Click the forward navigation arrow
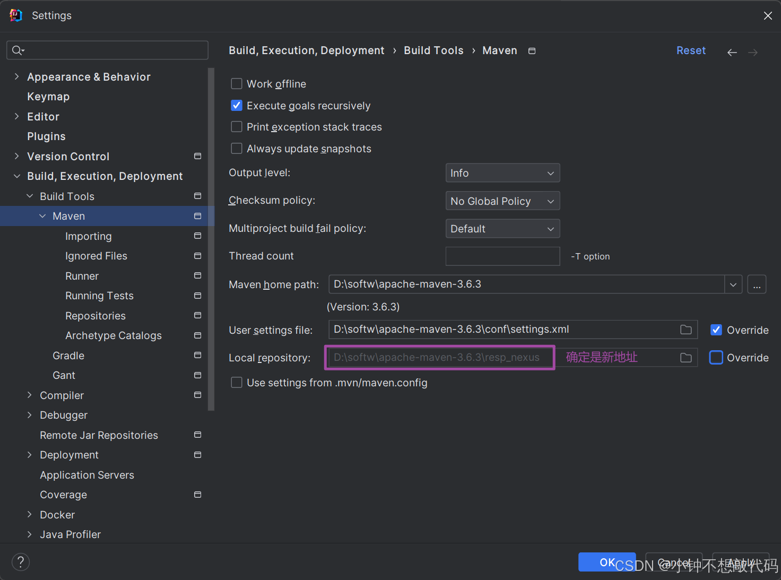Screen dimensions: 781x580 pyautogui.click(x=753, y=52)
